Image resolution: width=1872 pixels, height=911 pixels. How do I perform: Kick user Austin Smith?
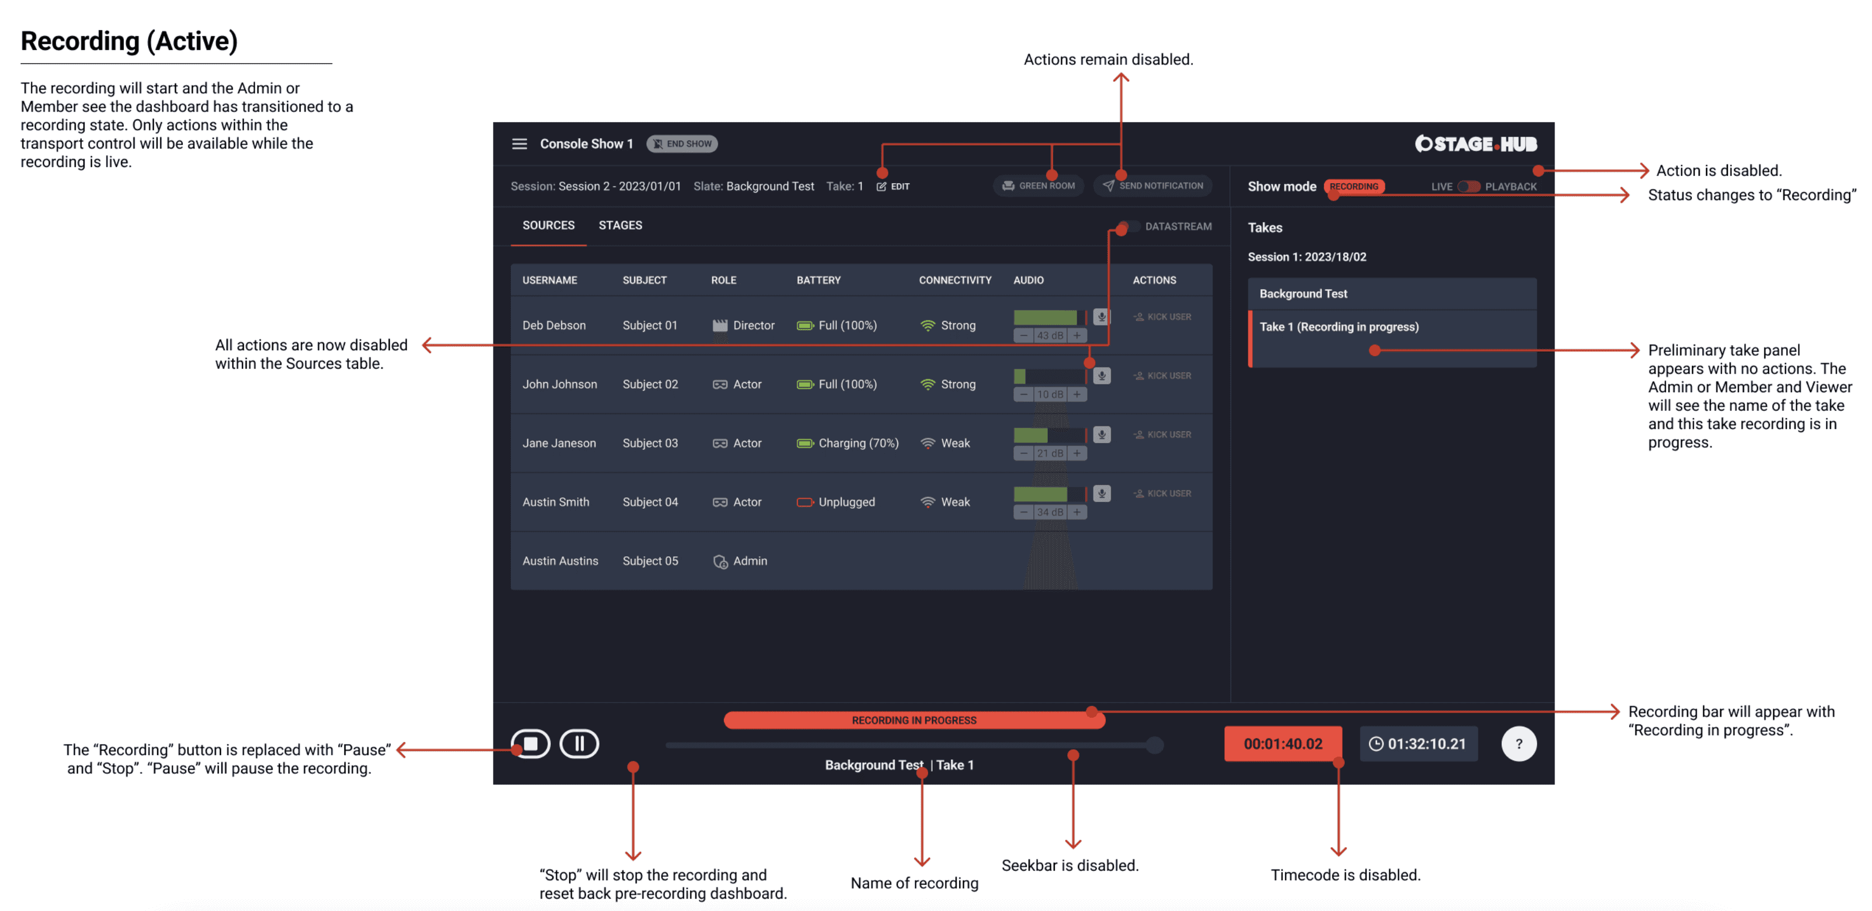tap(1162, 494)
